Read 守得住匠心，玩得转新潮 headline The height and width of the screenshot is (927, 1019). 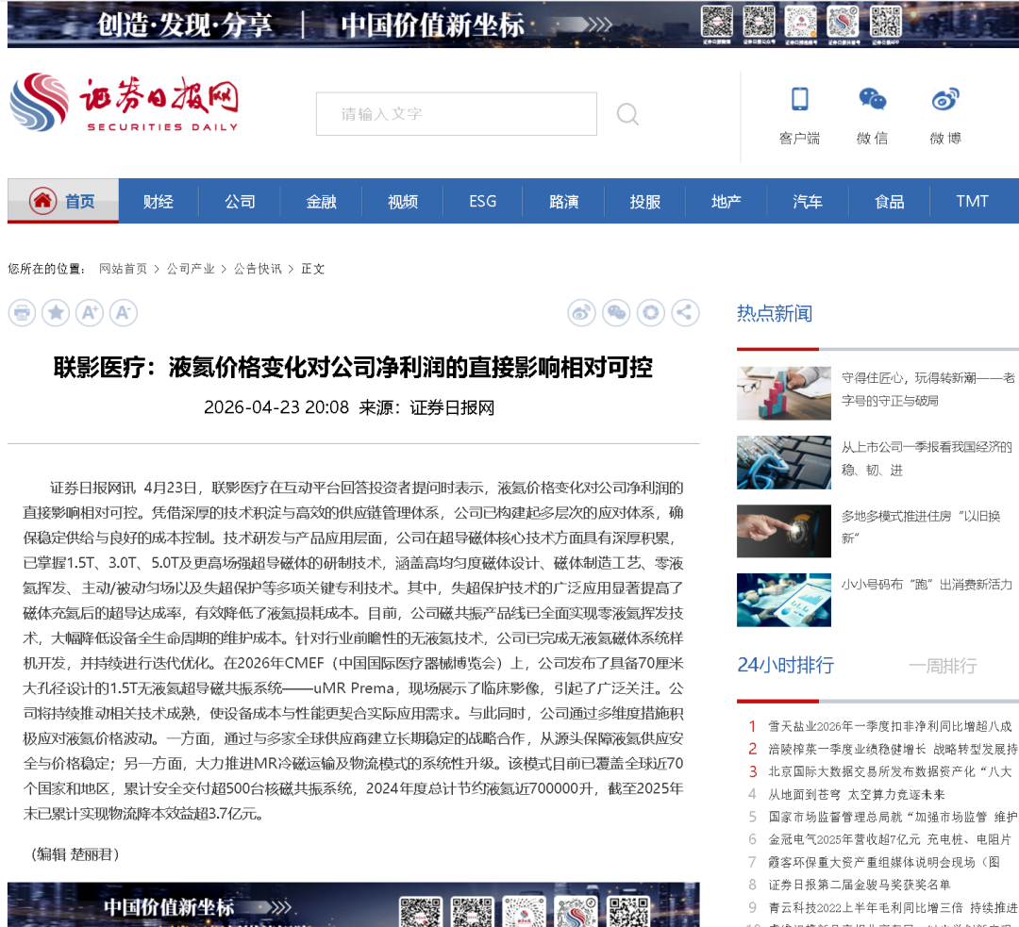(928, 389)
